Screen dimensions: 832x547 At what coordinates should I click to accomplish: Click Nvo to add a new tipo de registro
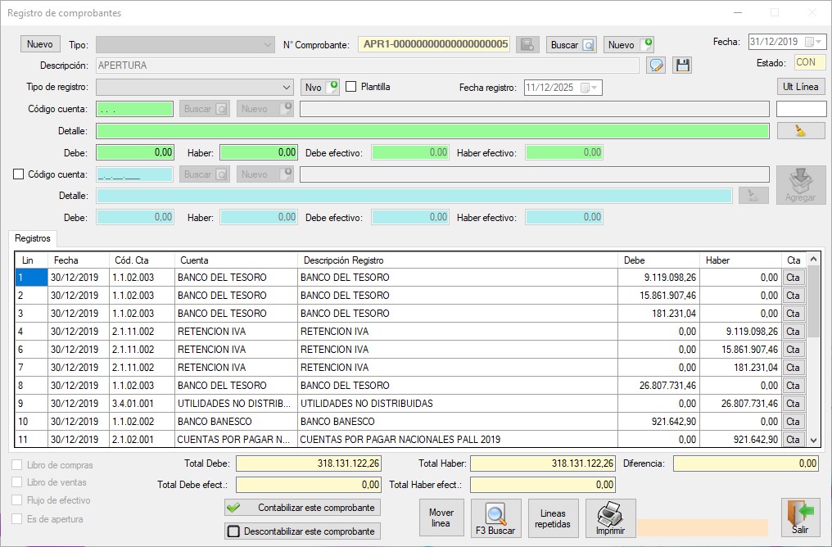tap(320, 87)
